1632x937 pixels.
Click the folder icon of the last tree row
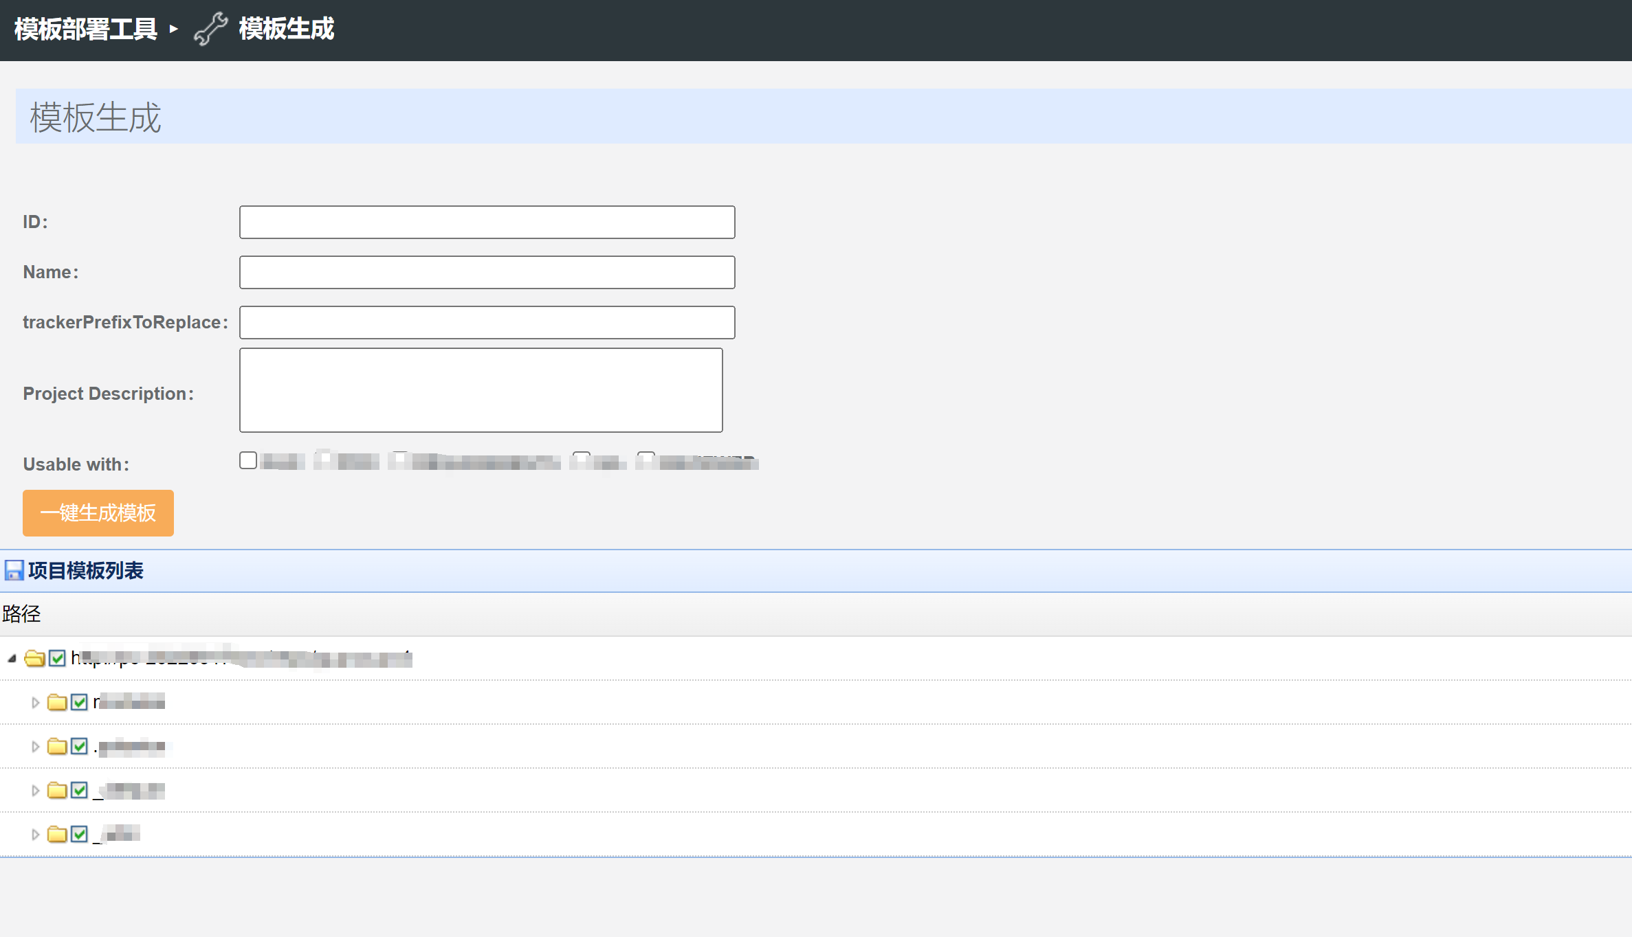click(57, 834)
